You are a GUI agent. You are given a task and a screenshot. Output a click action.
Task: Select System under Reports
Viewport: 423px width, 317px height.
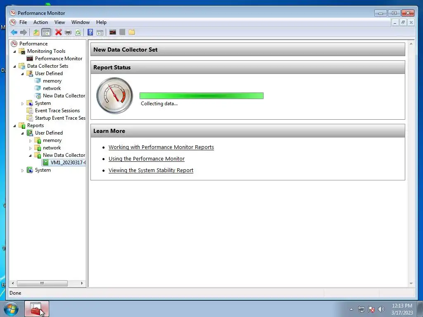pos(43,170)
